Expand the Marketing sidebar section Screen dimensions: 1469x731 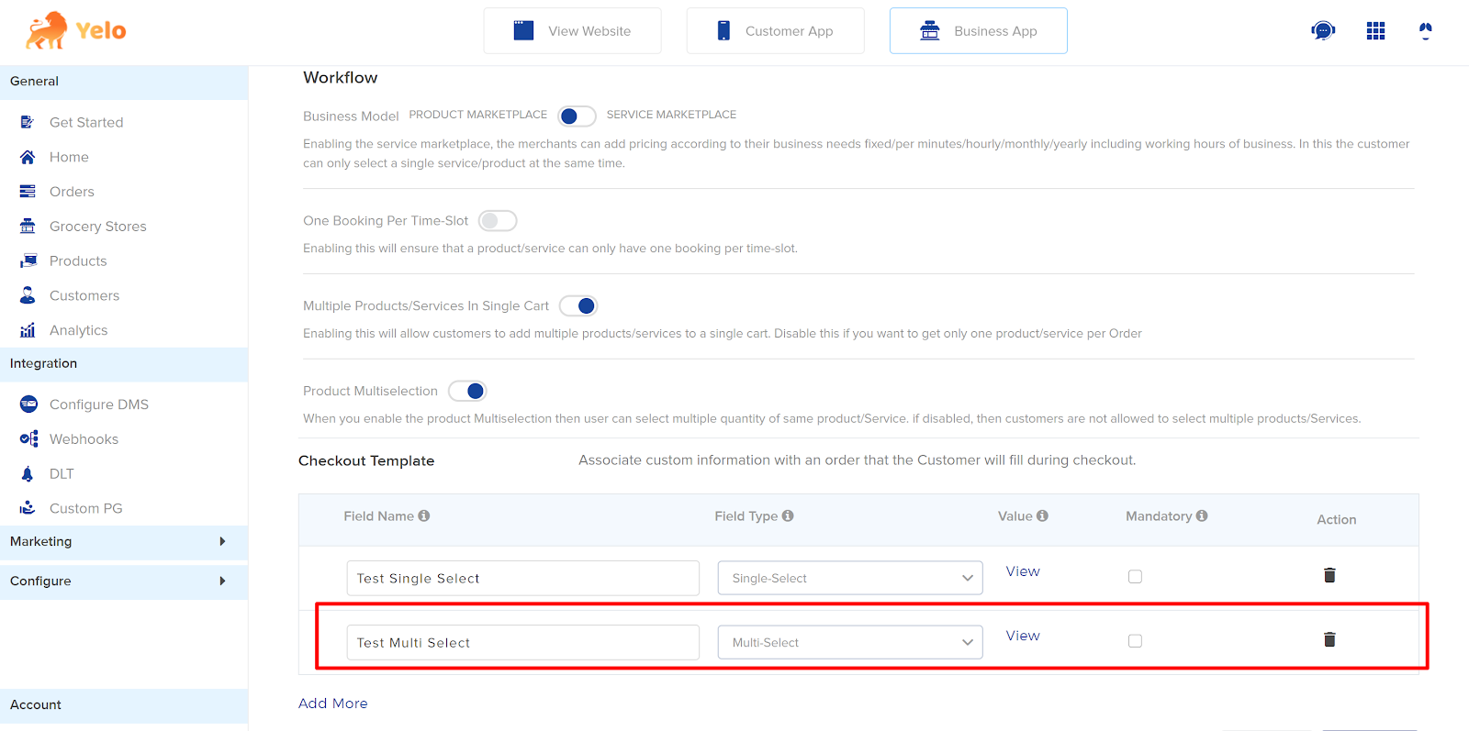pos(124,542)
